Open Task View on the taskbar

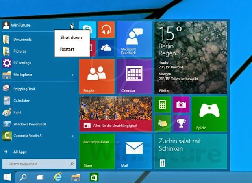point(40,177)
